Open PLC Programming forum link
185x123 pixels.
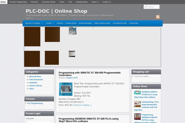point(35,103)
